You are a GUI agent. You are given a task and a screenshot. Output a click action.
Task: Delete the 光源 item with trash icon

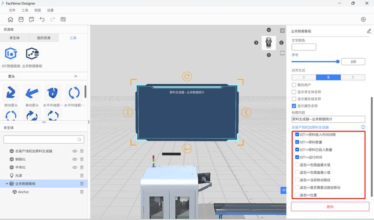(82, 176)
